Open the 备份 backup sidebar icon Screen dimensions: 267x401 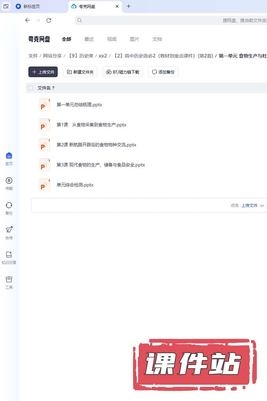coord(9,206)
